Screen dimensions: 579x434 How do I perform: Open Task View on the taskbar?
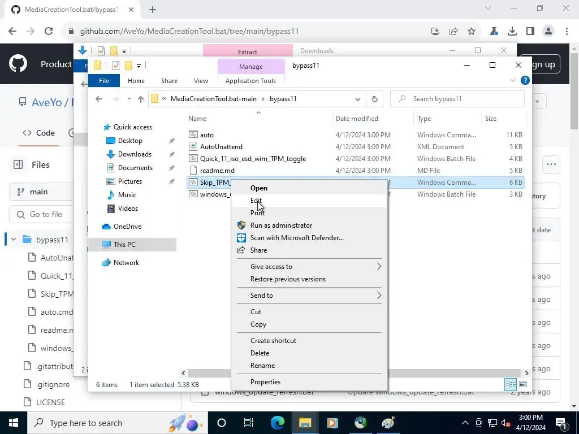(249, 423)
